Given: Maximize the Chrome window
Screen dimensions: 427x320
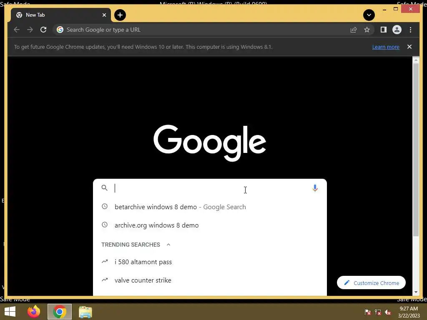Looking at the screenshot, I should point(396,9).
